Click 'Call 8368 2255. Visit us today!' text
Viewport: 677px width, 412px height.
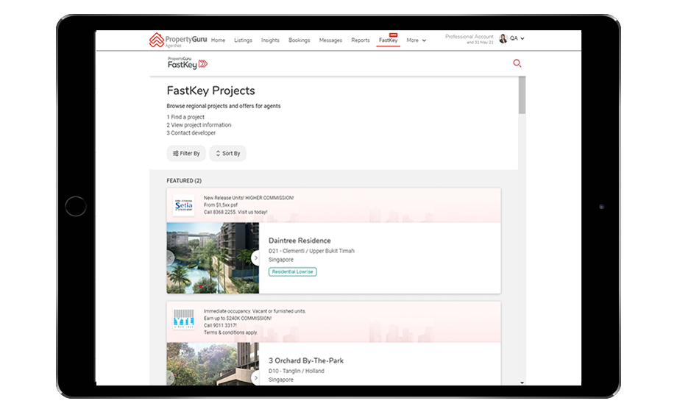pos(235,212)
